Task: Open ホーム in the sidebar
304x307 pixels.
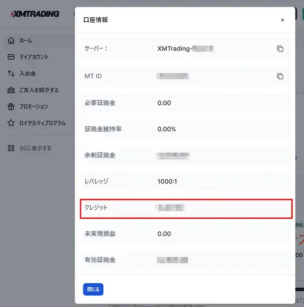Action: click(25, 41)
